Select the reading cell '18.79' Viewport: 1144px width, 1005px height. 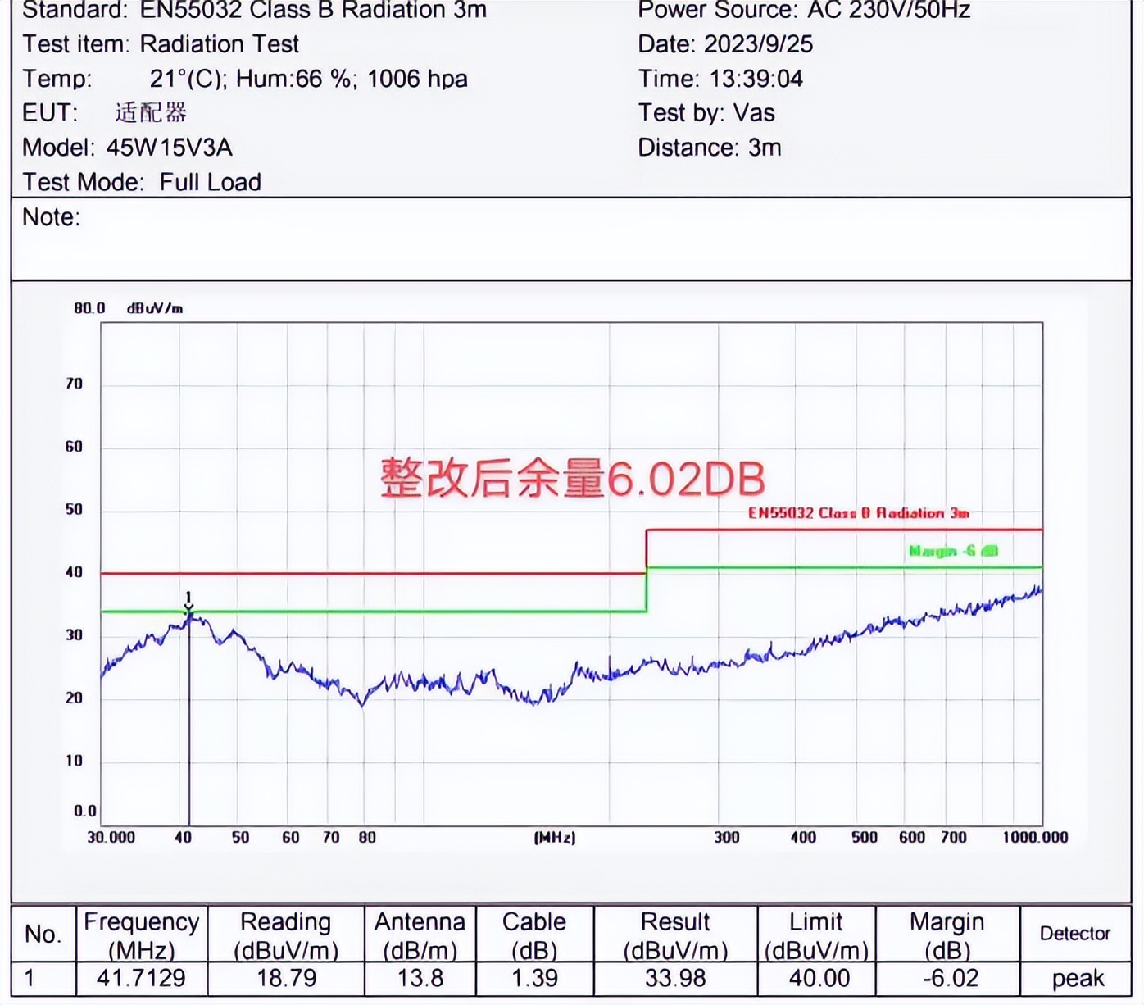tap(286, 978)
